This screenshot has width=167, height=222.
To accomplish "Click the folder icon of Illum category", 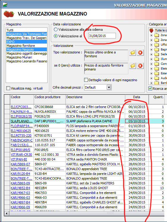I will click(x=157, y=59).
